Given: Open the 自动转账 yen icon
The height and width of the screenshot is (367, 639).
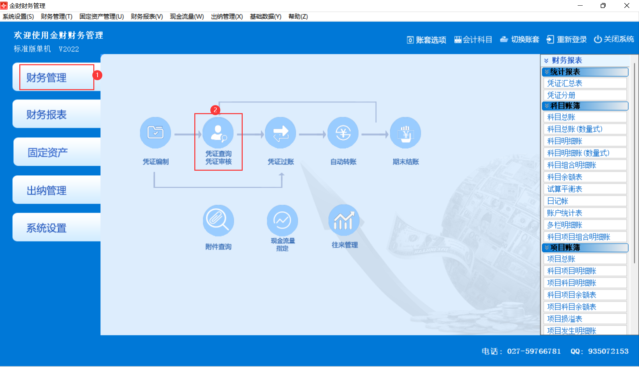Looking at the screenshot, I should (x=343, y=133).
